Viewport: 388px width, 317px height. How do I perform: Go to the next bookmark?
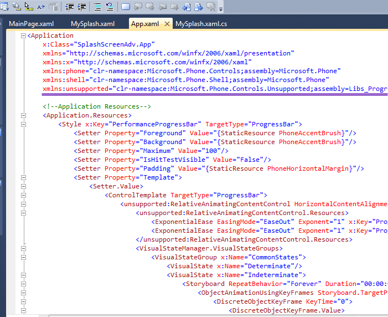click(x=150, y=7)
